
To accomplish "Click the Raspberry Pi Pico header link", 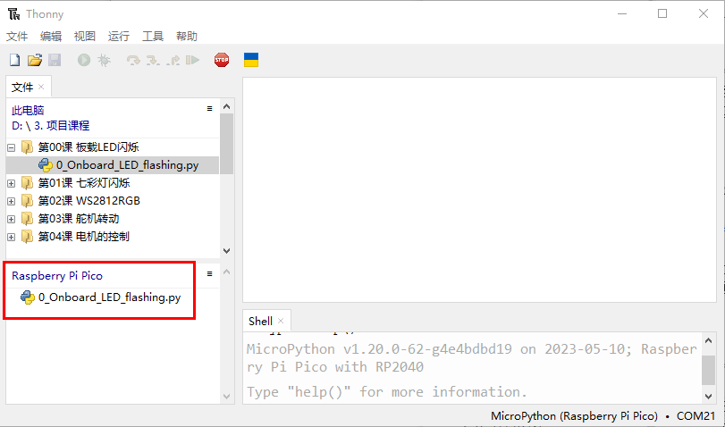I will pyautogui.click(x=57, y=276).
